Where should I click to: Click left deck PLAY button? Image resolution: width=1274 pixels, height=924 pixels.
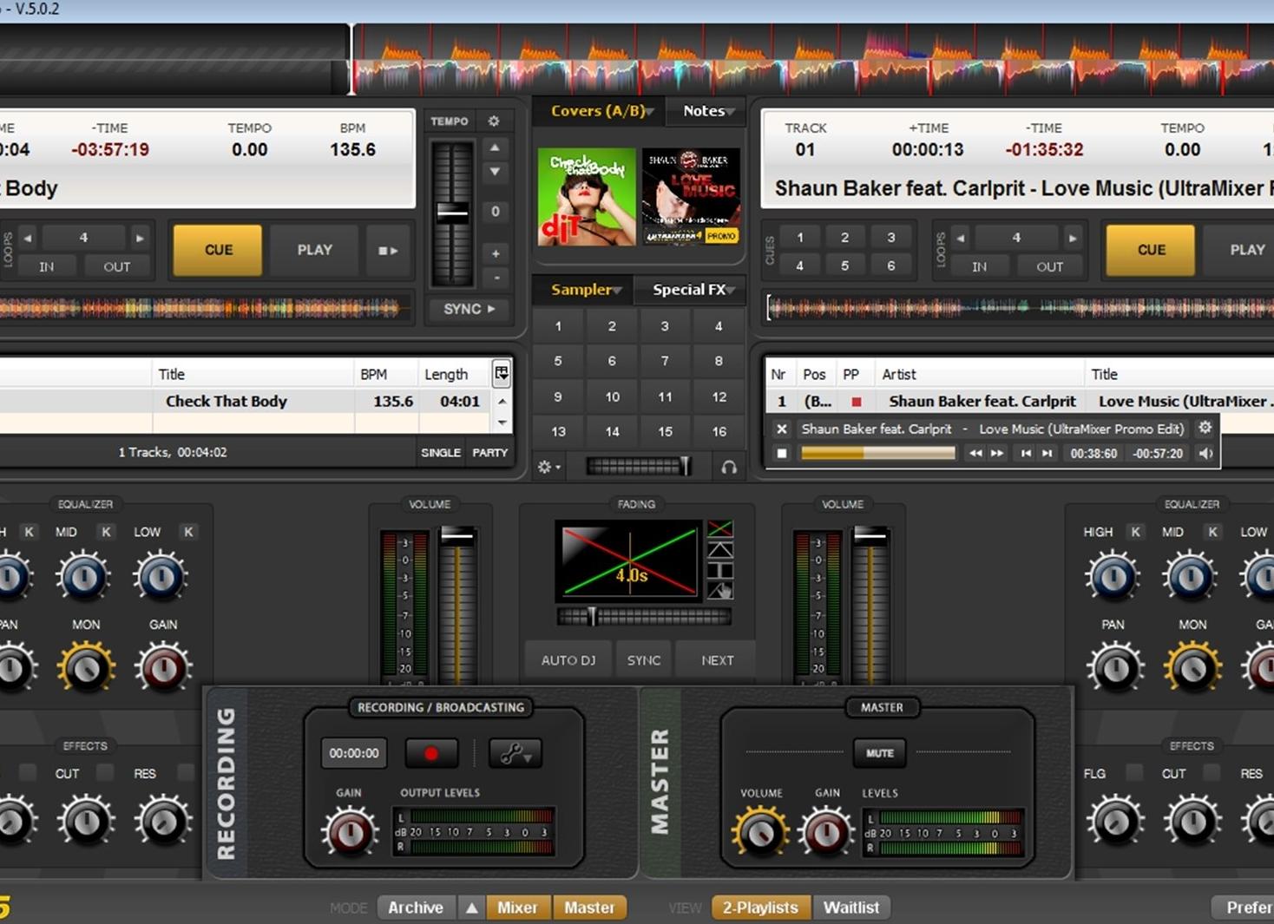314,250
